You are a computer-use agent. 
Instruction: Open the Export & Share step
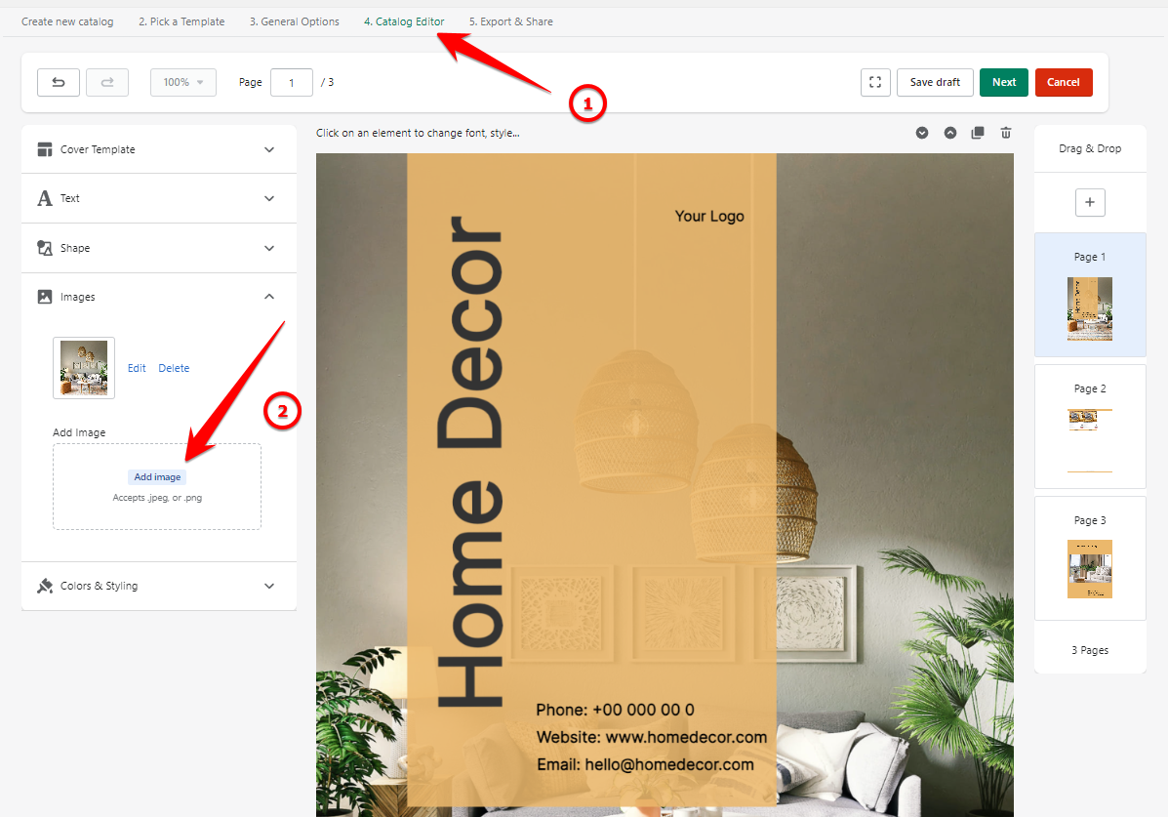tap(511, 21)
